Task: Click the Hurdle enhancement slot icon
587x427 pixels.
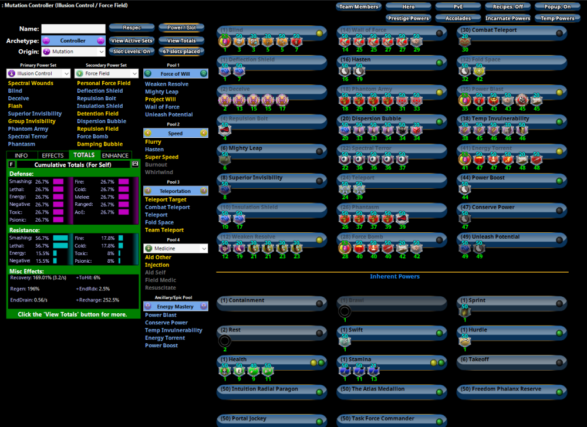Action: (x=464, y=341)
